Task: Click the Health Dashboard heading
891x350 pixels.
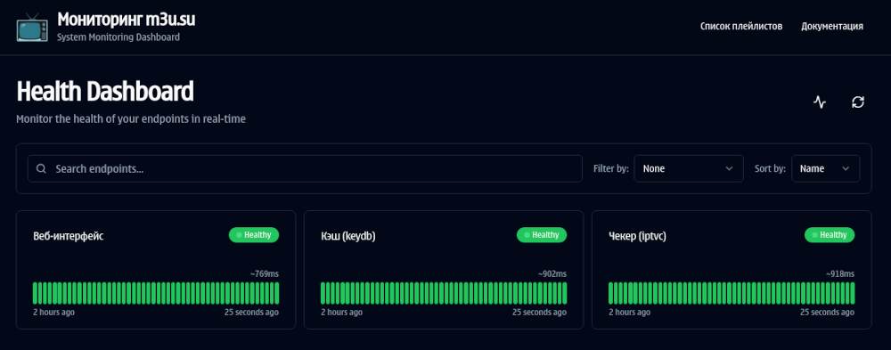Action: tap(105, 92)
